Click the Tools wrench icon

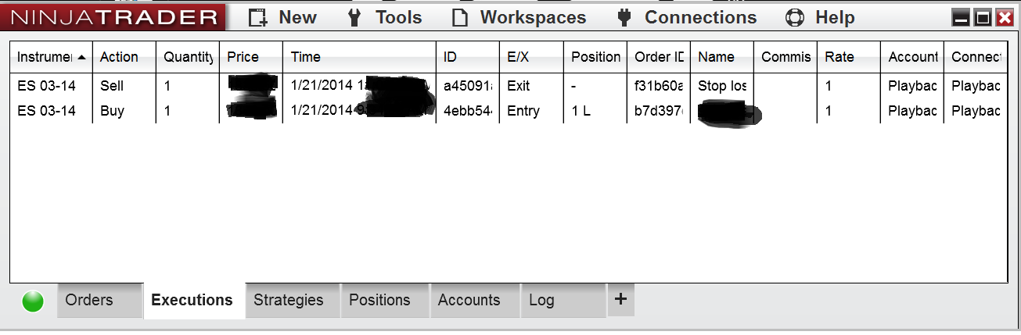pyautogui.click(x=354, y=17)
